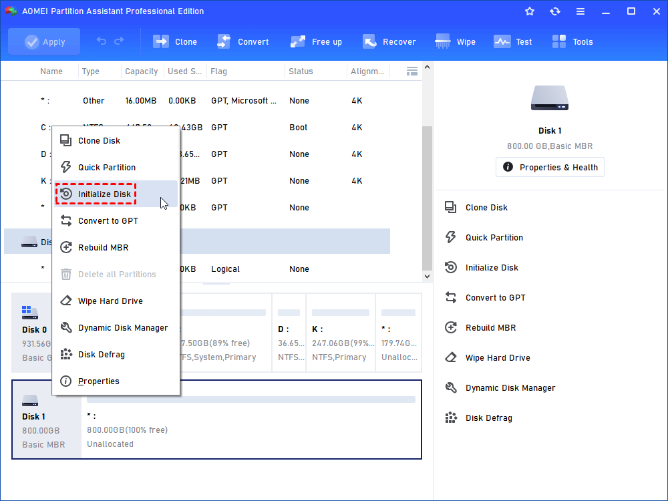Sort by the Status column header

pos(301,71)
